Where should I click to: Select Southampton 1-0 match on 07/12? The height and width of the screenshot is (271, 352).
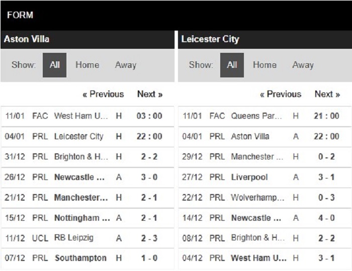pyautogui.click(x=87, y=258)
